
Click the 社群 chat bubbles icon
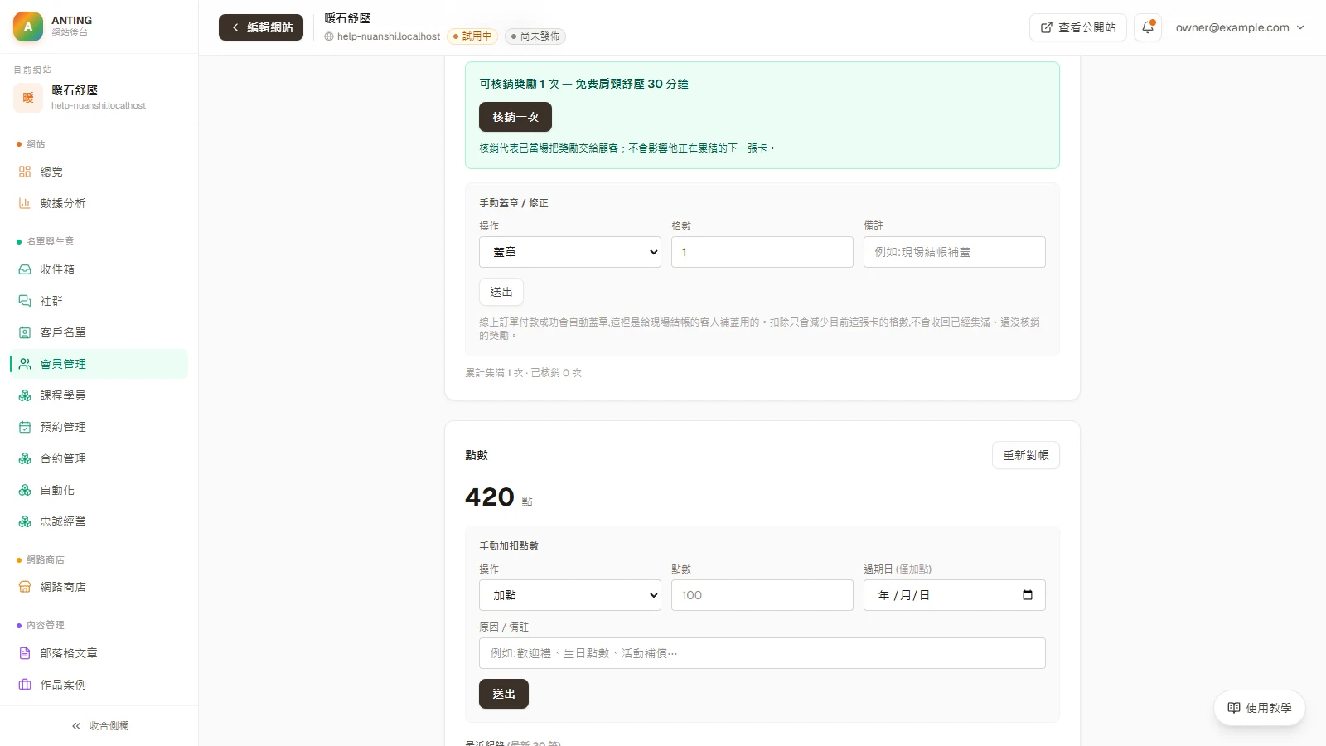pos(25,301)
